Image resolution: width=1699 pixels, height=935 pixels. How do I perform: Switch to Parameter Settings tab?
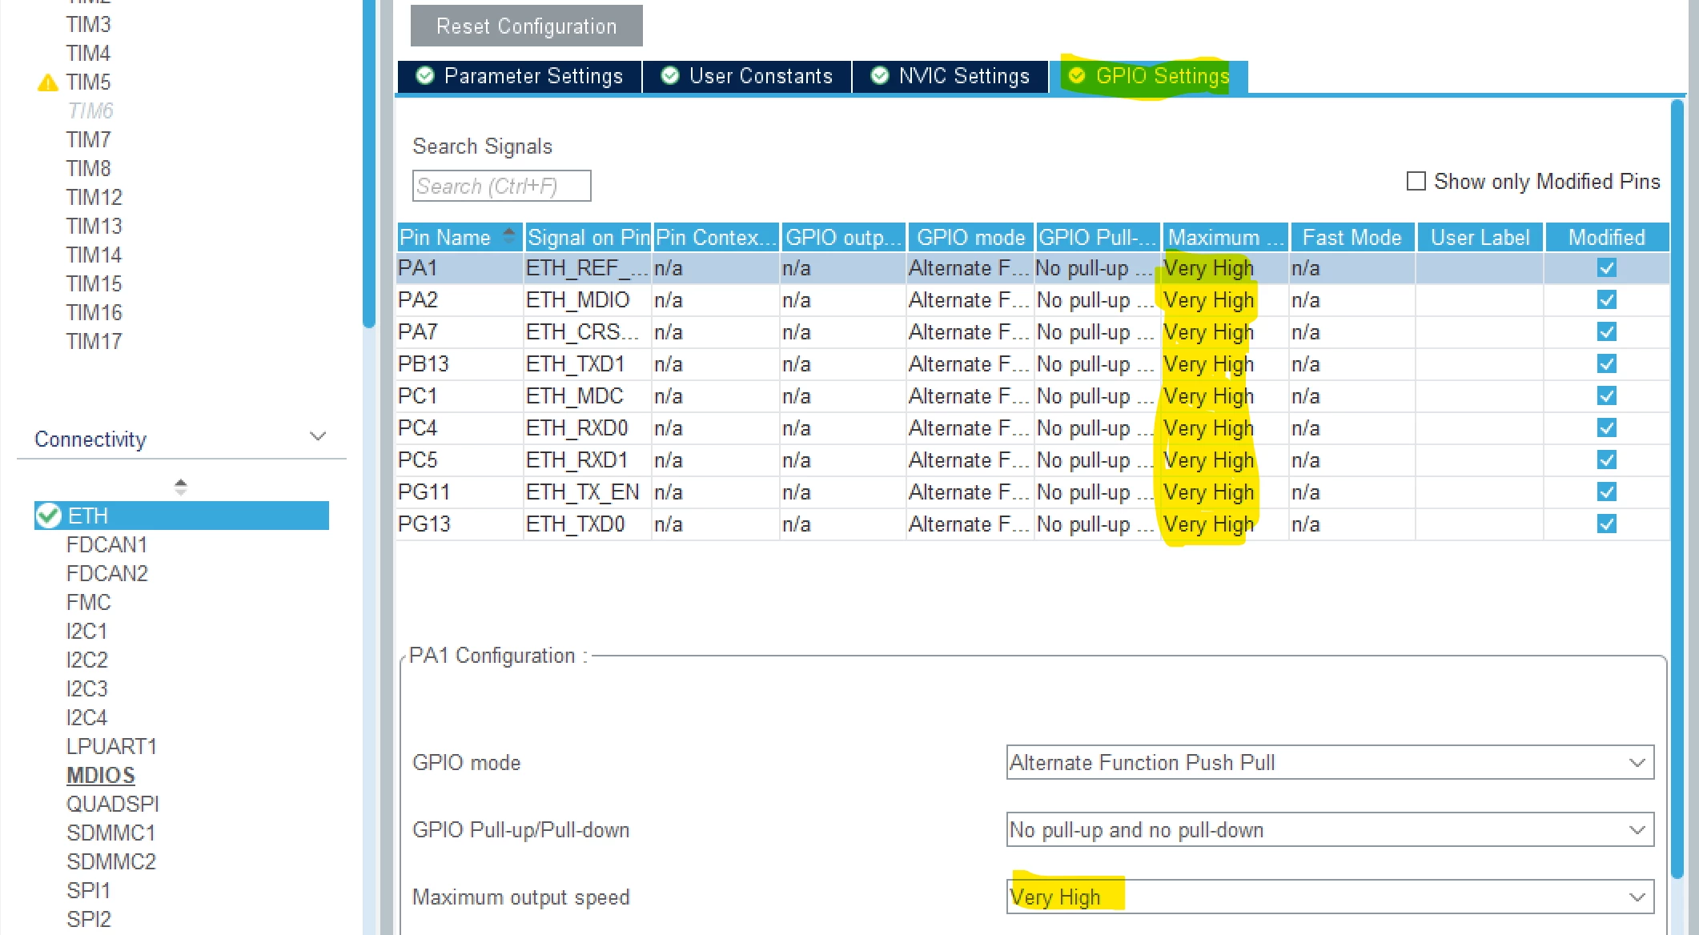coord(520,76)
